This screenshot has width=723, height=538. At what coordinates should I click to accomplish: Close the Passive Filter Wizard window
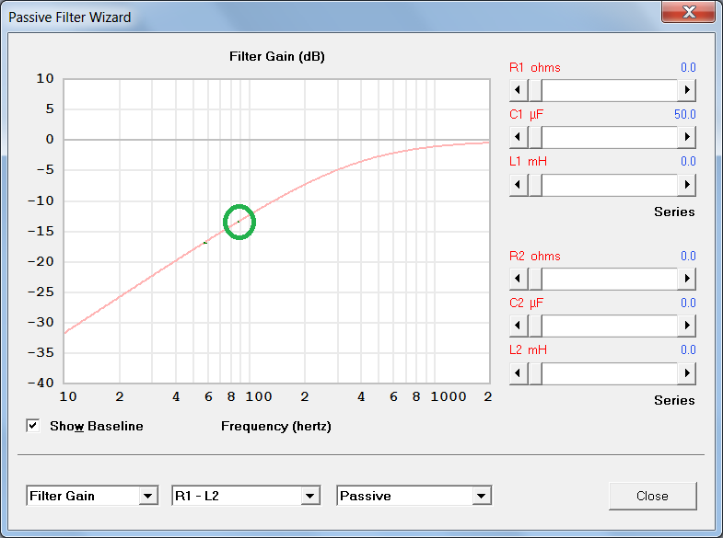click(x=688, y=12)
